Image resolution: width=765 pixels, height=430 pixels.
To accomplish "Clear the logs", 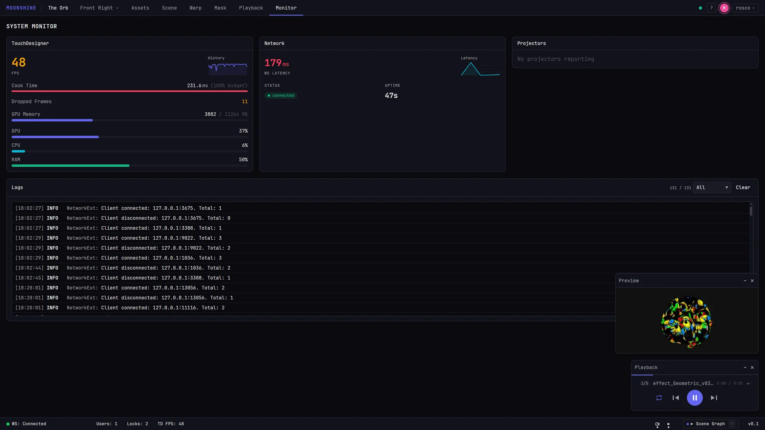I will tap(743, 188).
